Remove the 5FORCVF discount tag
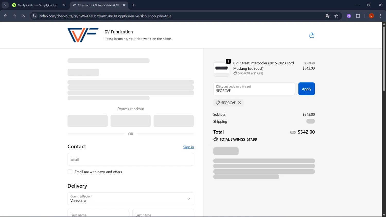The height and width of the screenshot is (217, 386). (240, 103)
